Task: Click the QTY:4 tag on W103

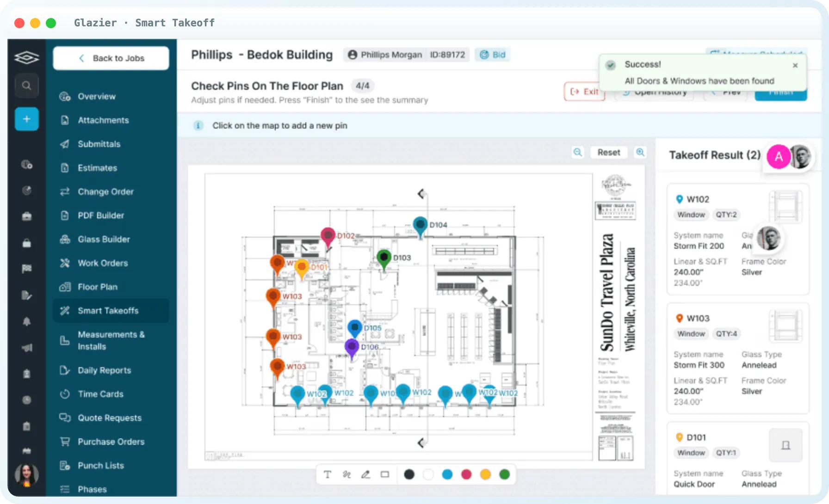Action: click(726, 334)
